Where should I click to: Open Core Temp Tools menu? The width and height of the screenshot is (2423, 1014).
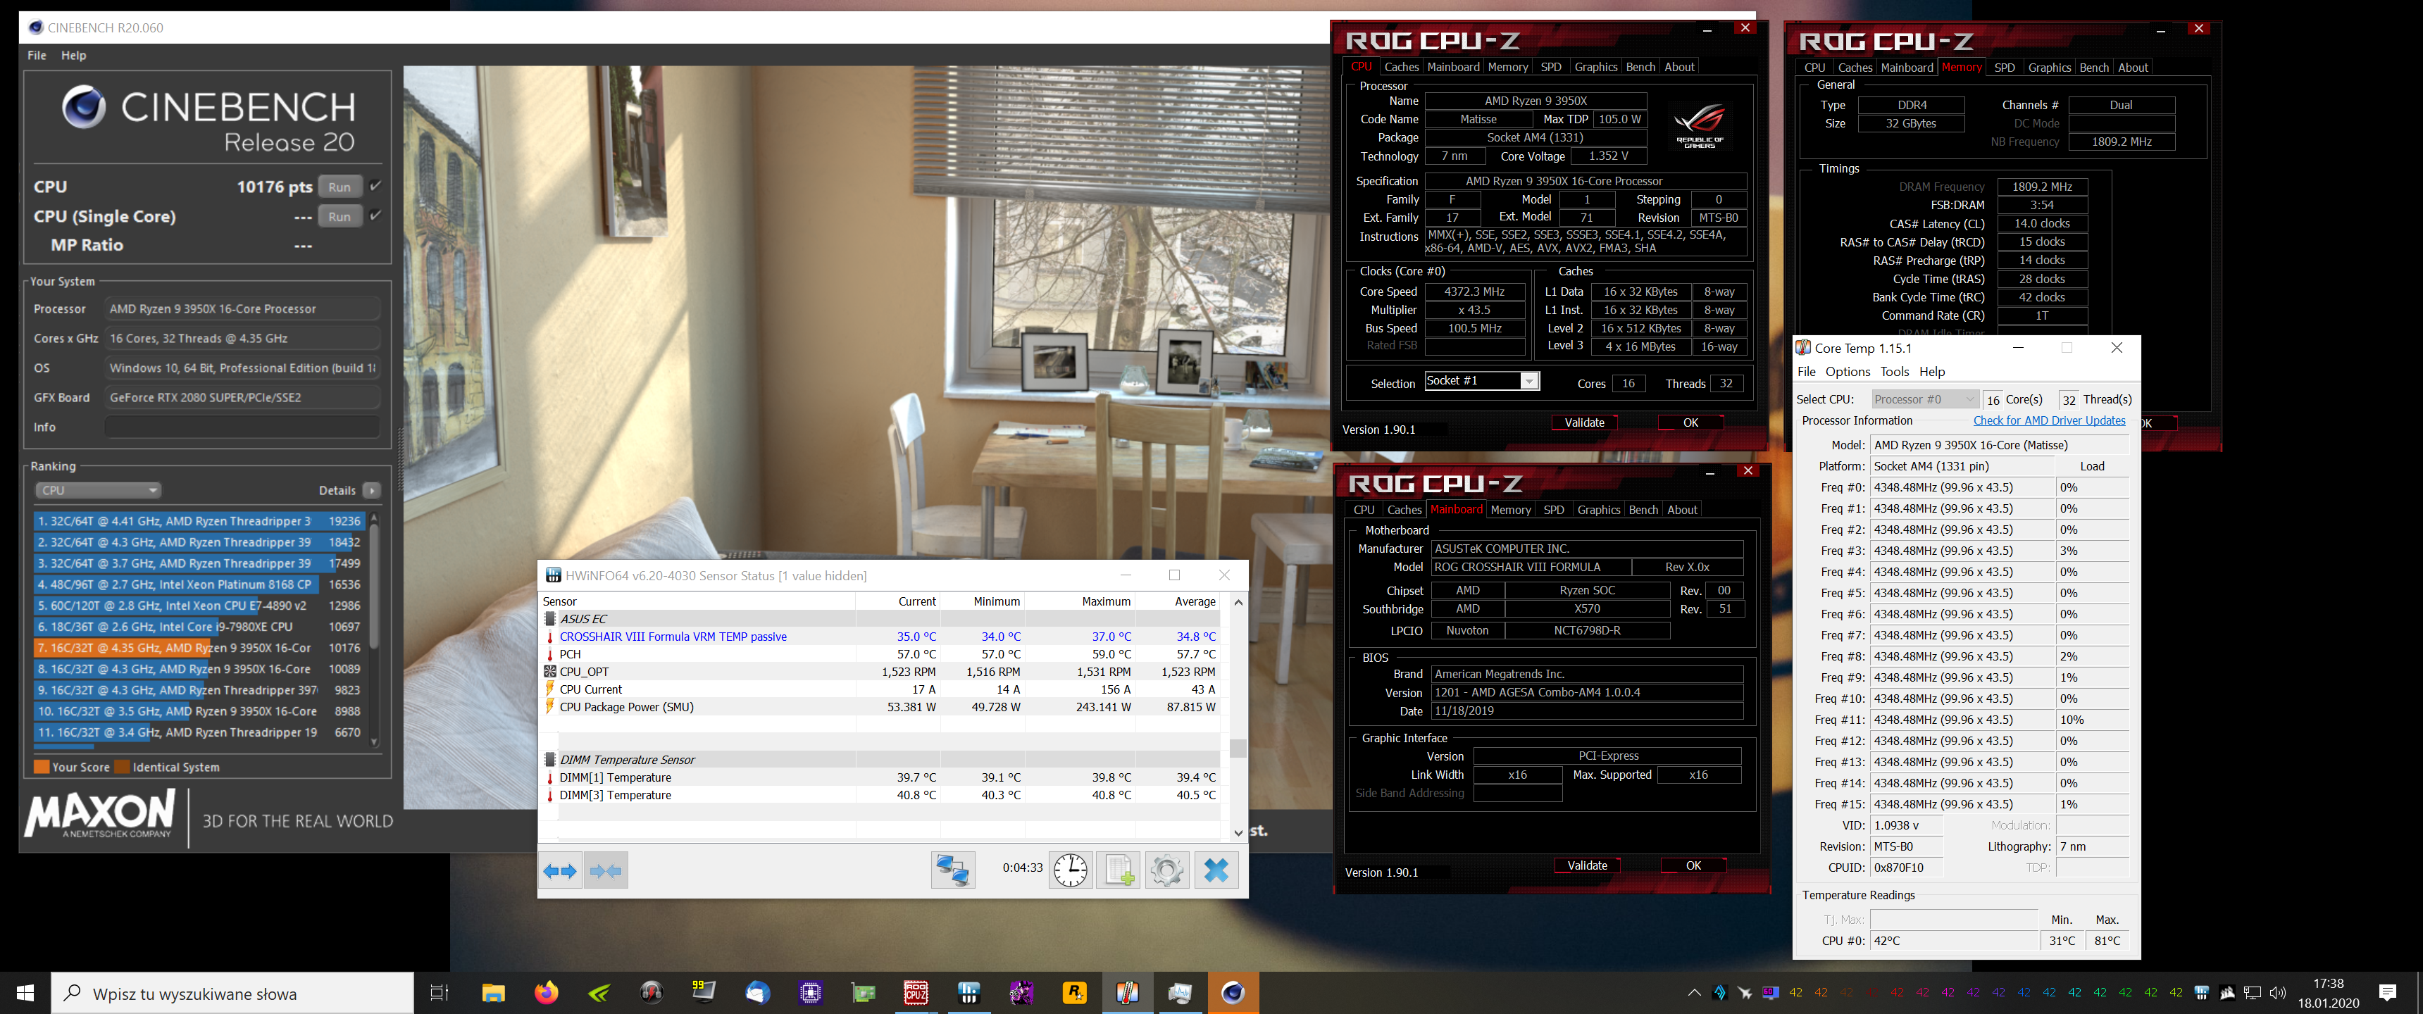point(1895,372)
